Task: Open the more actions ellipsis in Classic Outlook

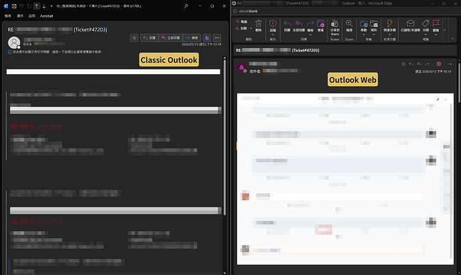Action: tap(217, 38)
